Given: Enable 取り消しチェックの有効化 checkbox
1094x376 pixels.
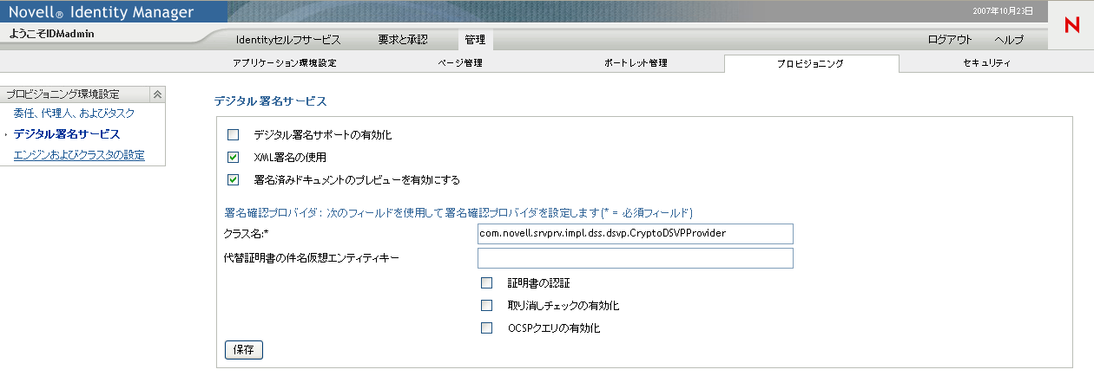Looking at the screenshot, I should tap(487, 306).
